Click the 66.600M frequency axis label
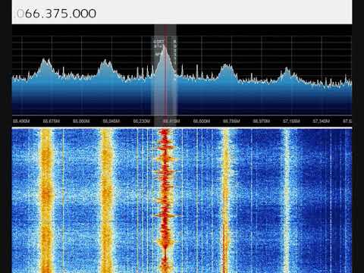The image size is (364, 273). coord(202,121)
